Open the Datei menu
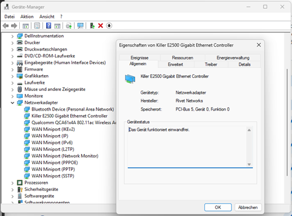 click(x=9, y=17)
